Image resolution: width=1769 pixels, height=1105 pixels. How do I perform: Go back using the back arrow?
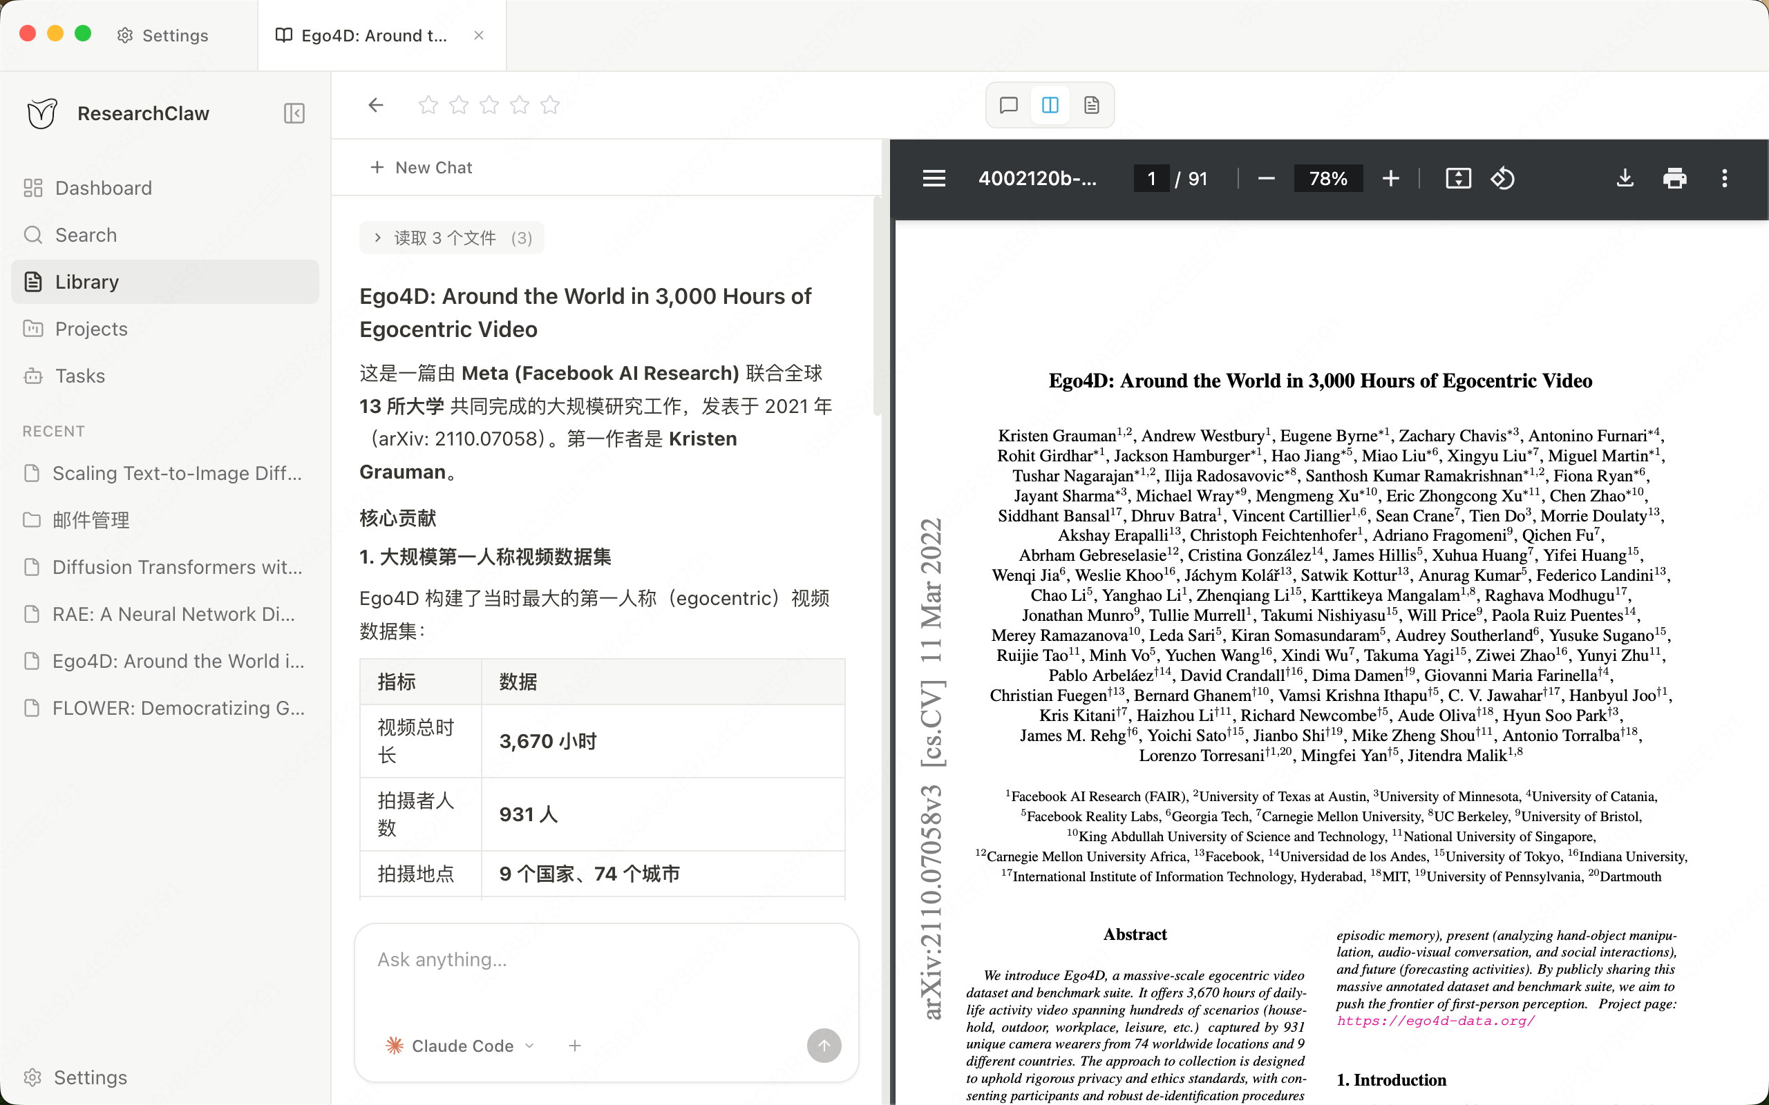(375, 104)
